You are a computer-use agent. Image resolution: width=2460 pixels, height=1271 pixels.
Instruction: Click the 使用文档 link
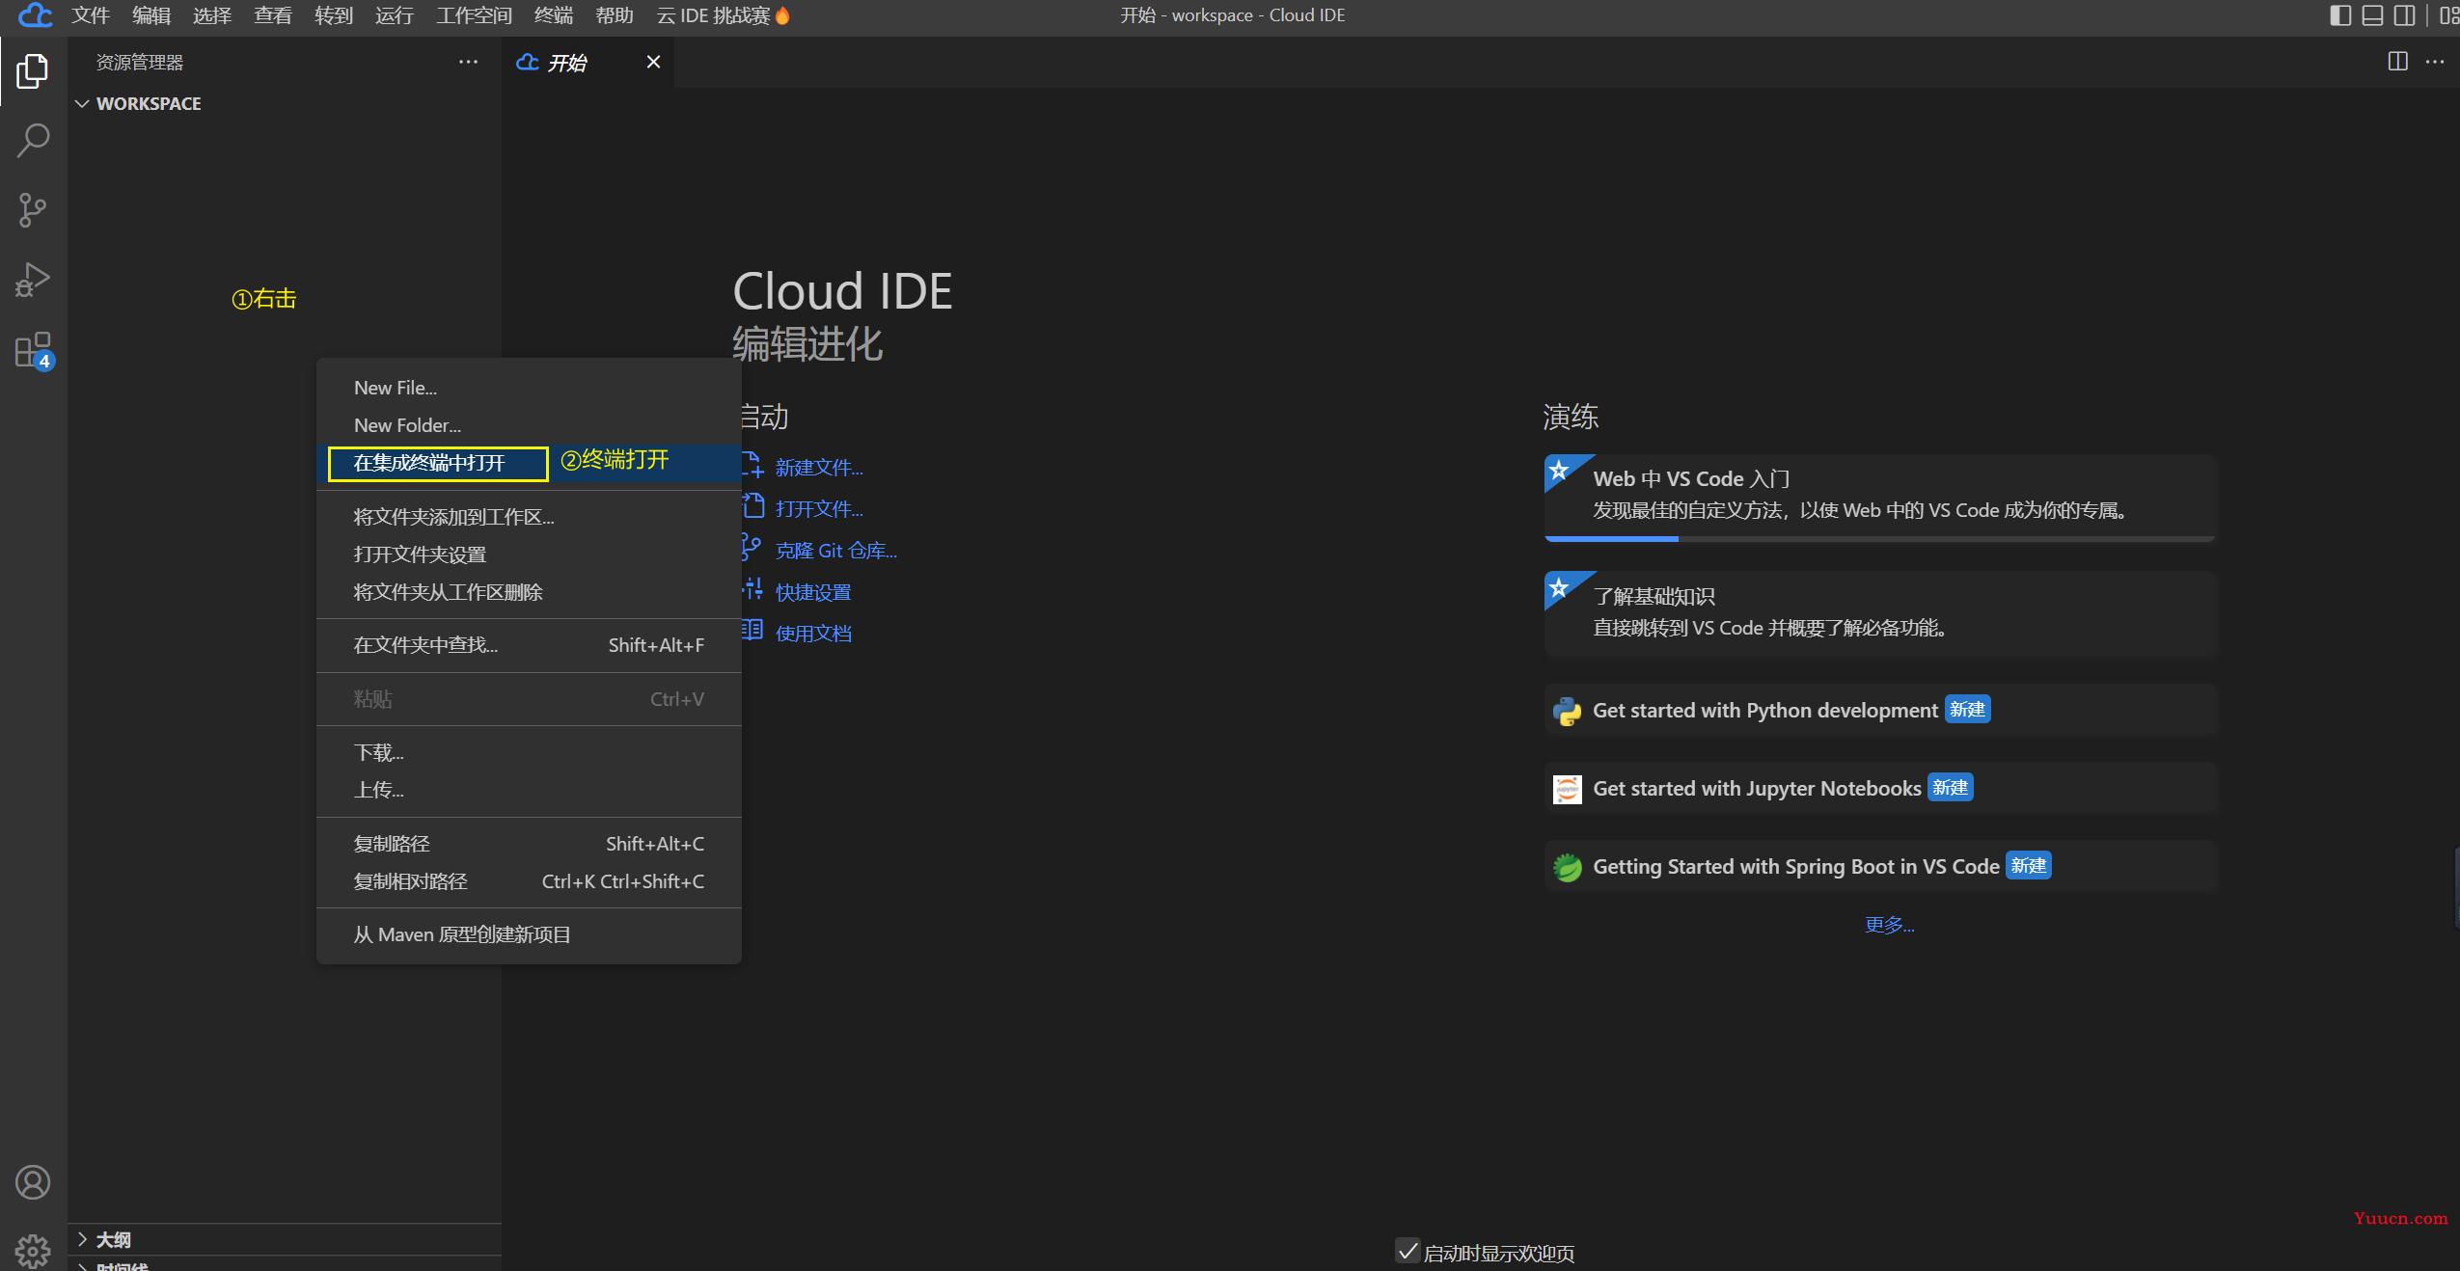pyautogui.click(x=813, y=634)
